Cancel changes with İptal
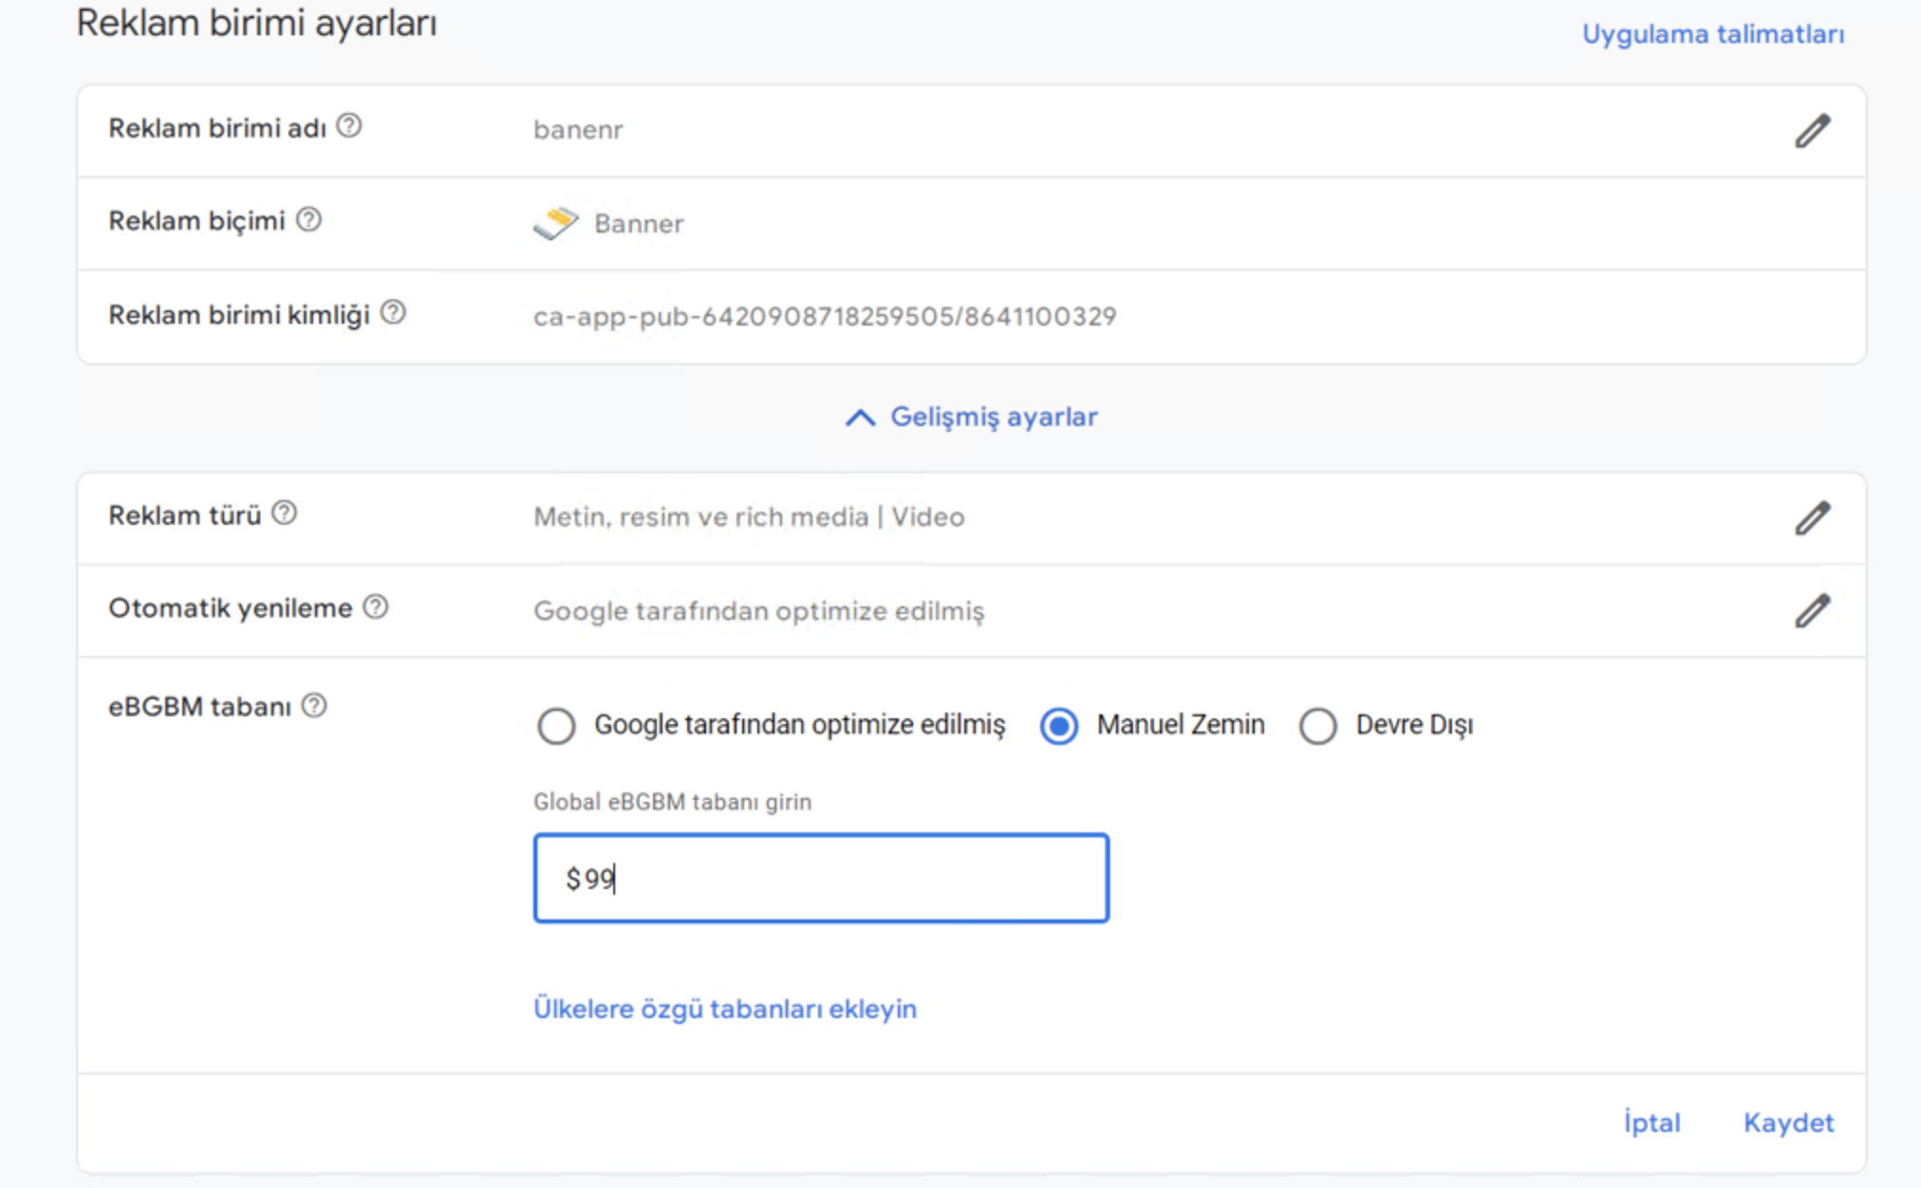This screenshot has height=1188, width=1921. (1651, 1123)
